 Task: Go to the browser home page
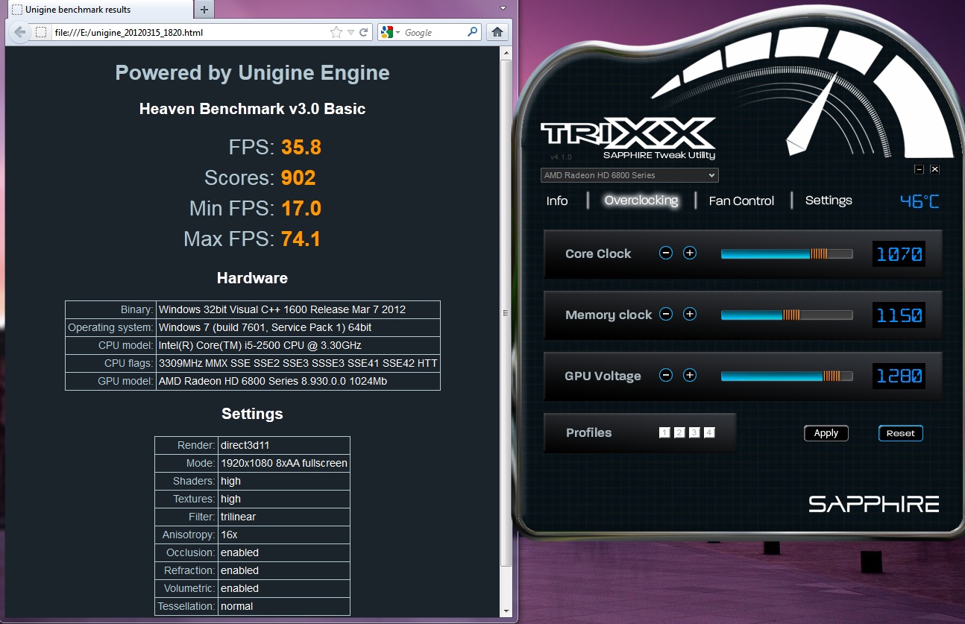pos(497,33)
